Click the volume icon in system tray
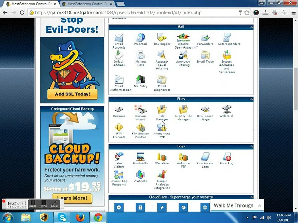This screenshot has height=223, width=298. tap(269, 218)
